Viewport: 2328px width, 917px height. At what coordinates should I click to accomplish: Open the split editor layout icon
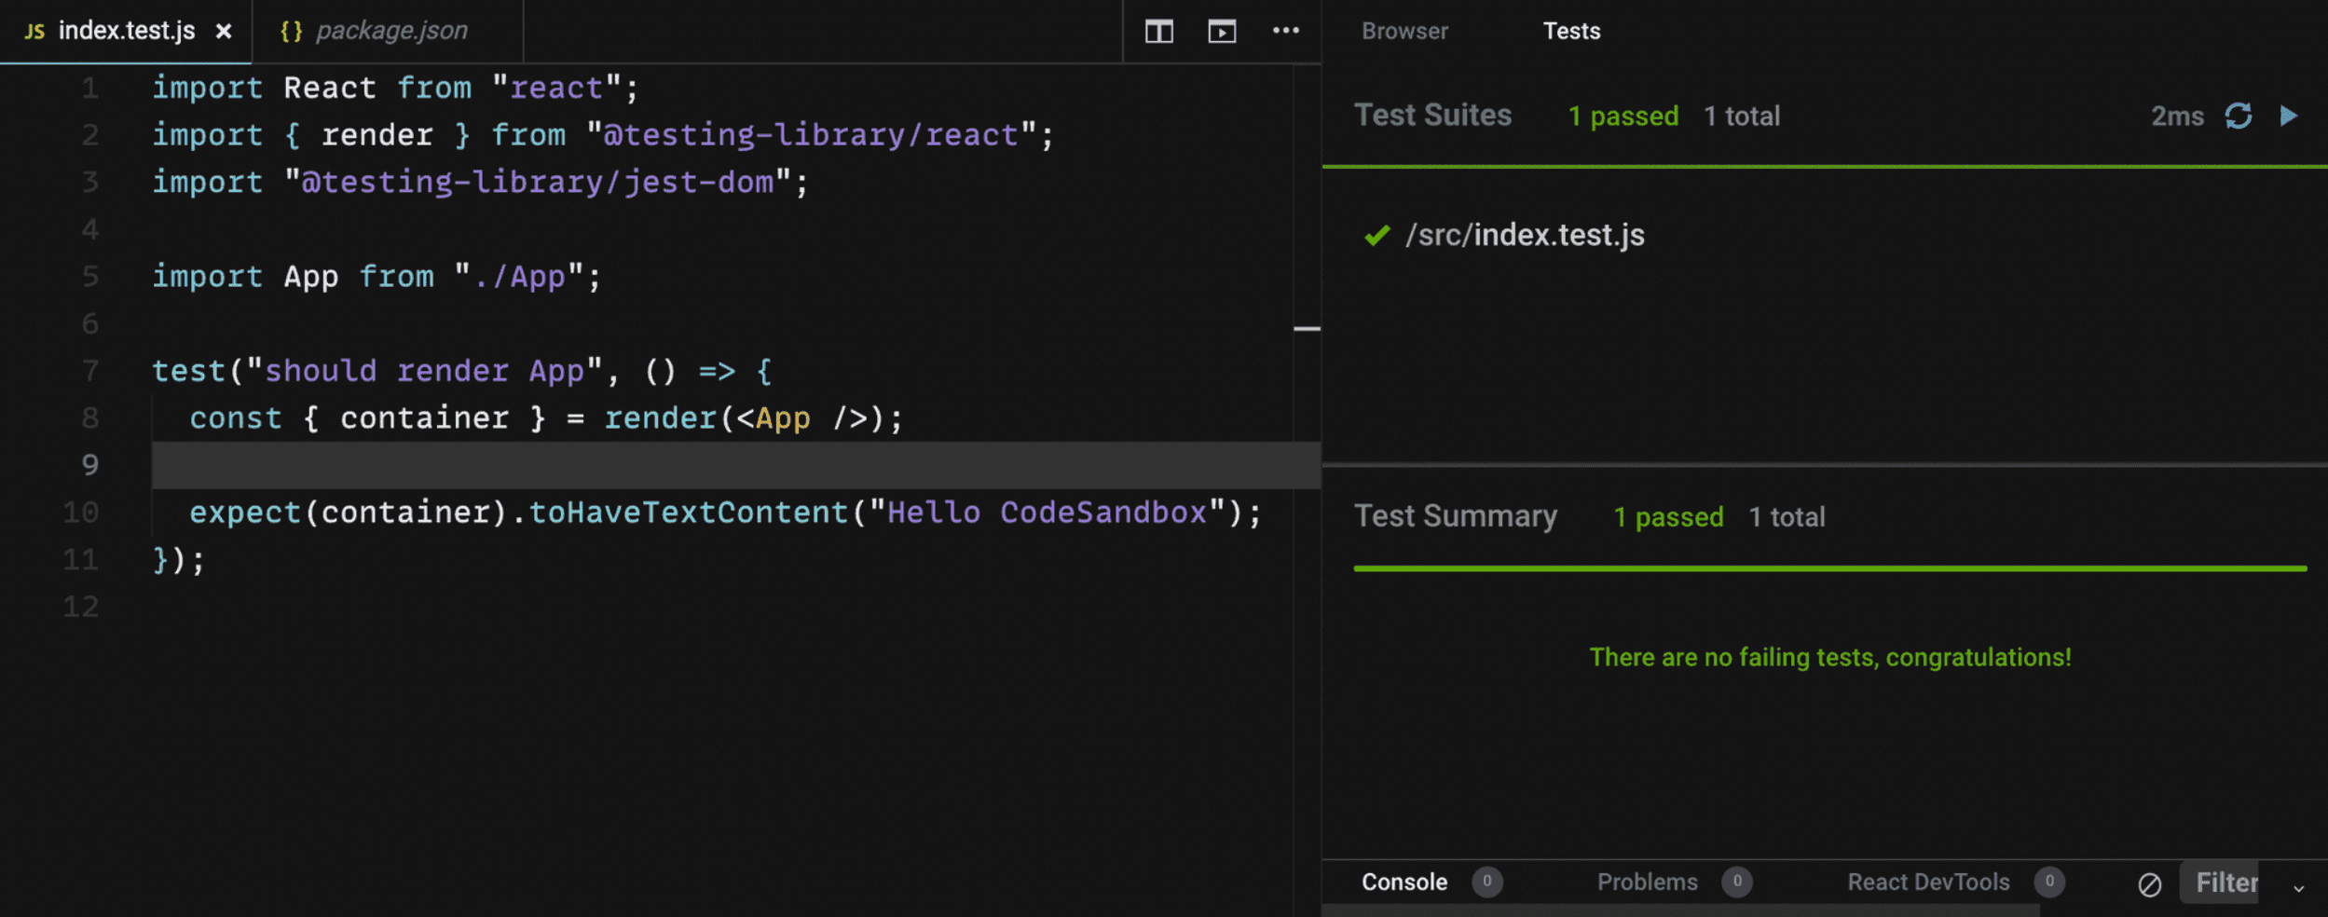pos(1158,32)
